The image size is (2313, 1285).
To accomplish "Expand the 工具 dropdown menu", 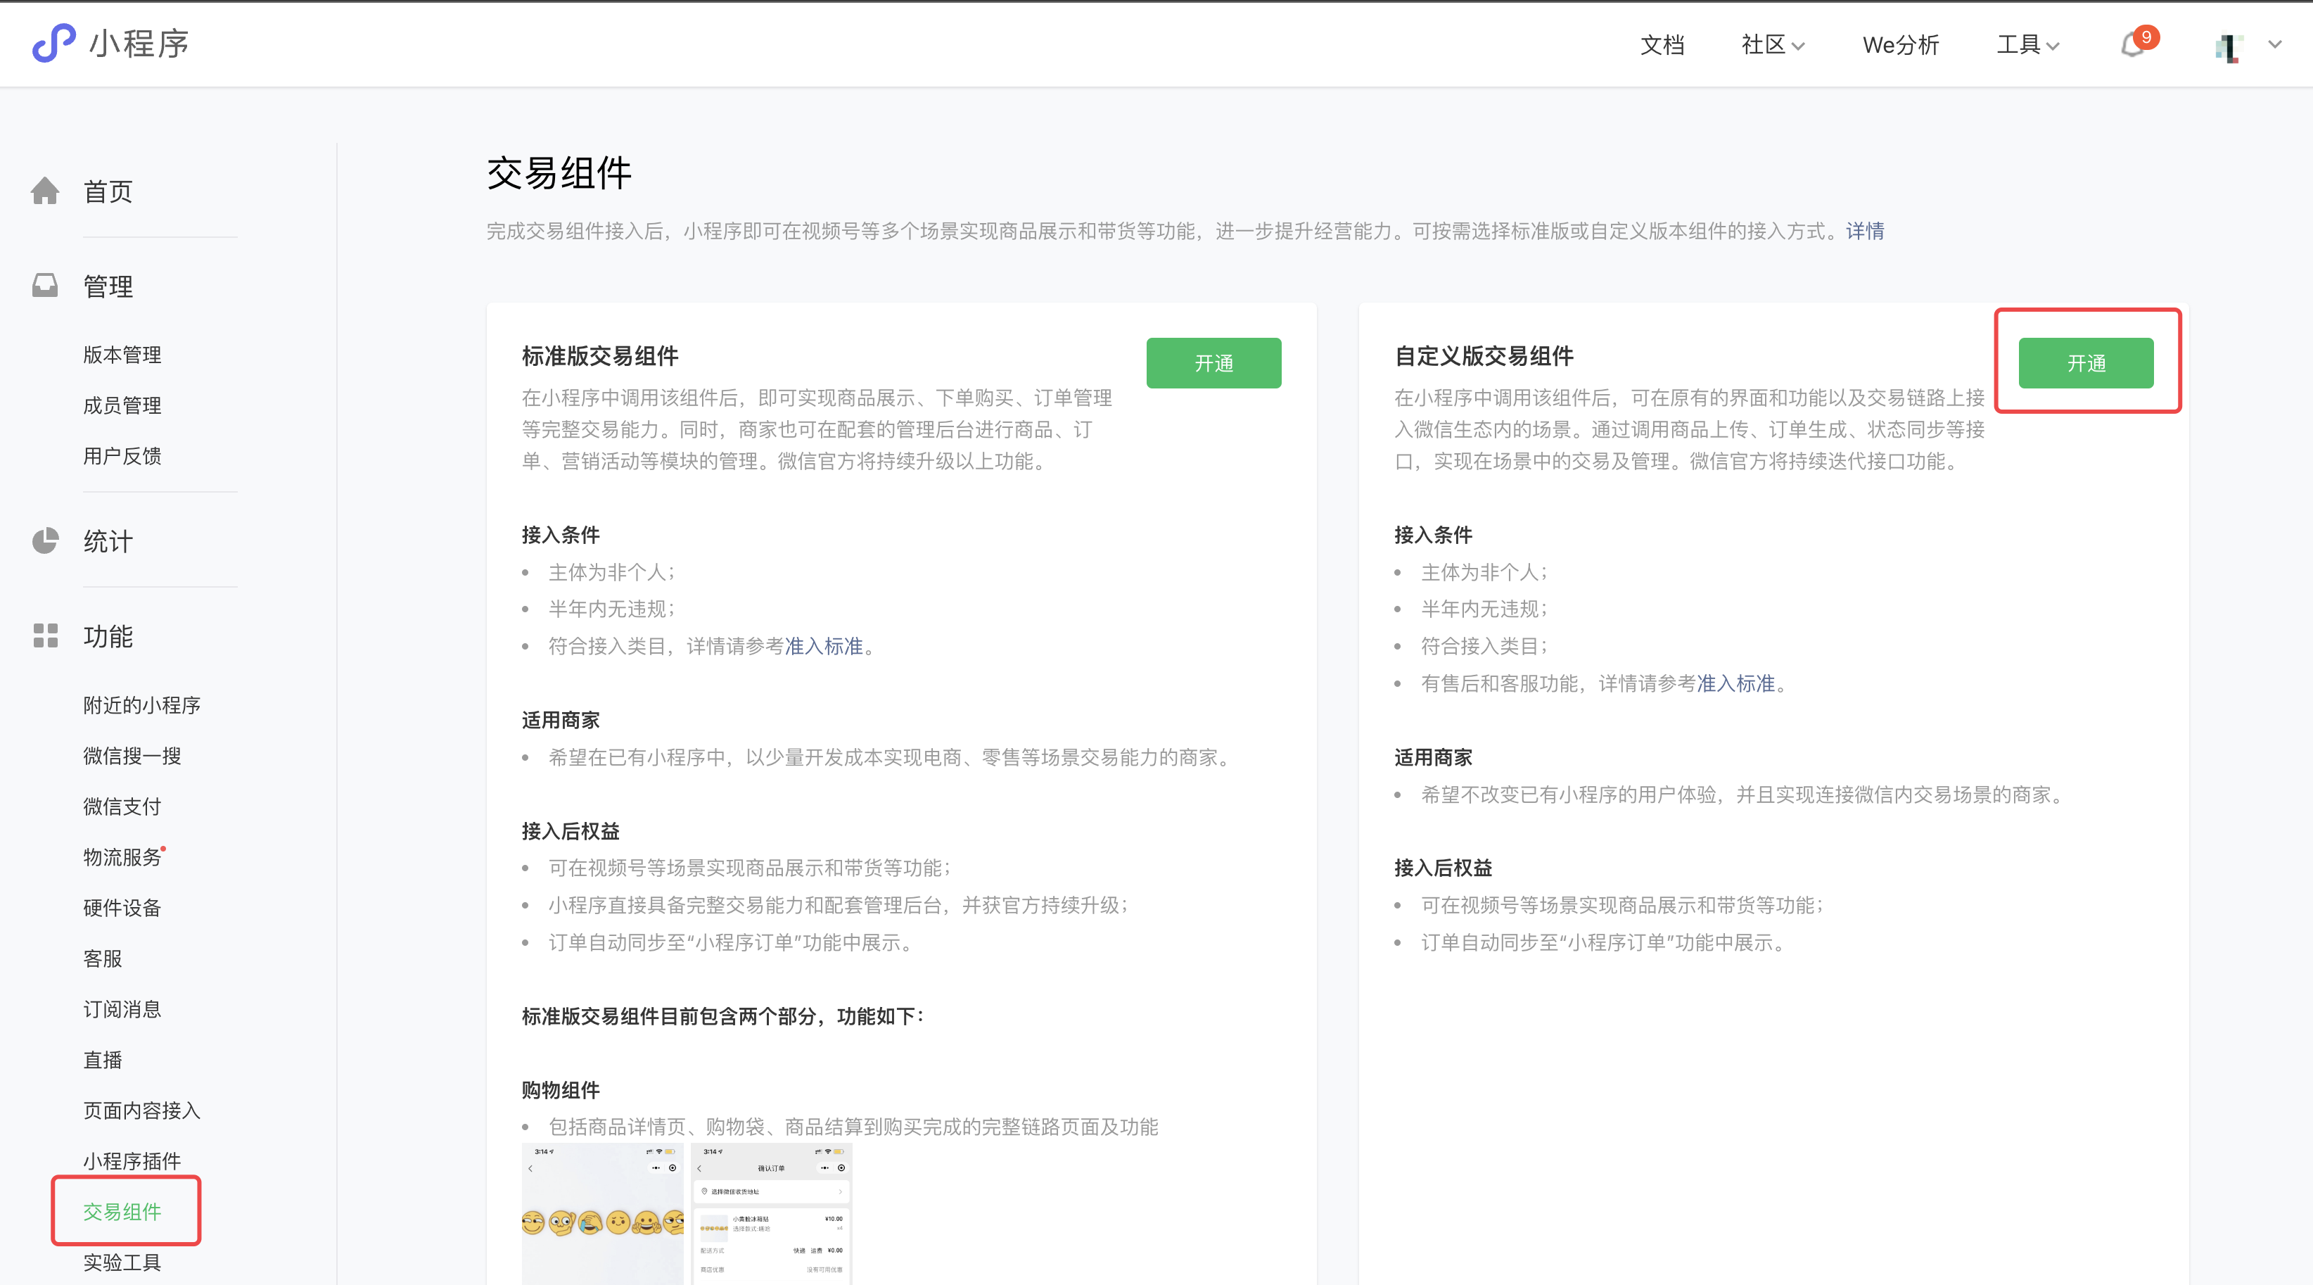I will coord(2027,45).
